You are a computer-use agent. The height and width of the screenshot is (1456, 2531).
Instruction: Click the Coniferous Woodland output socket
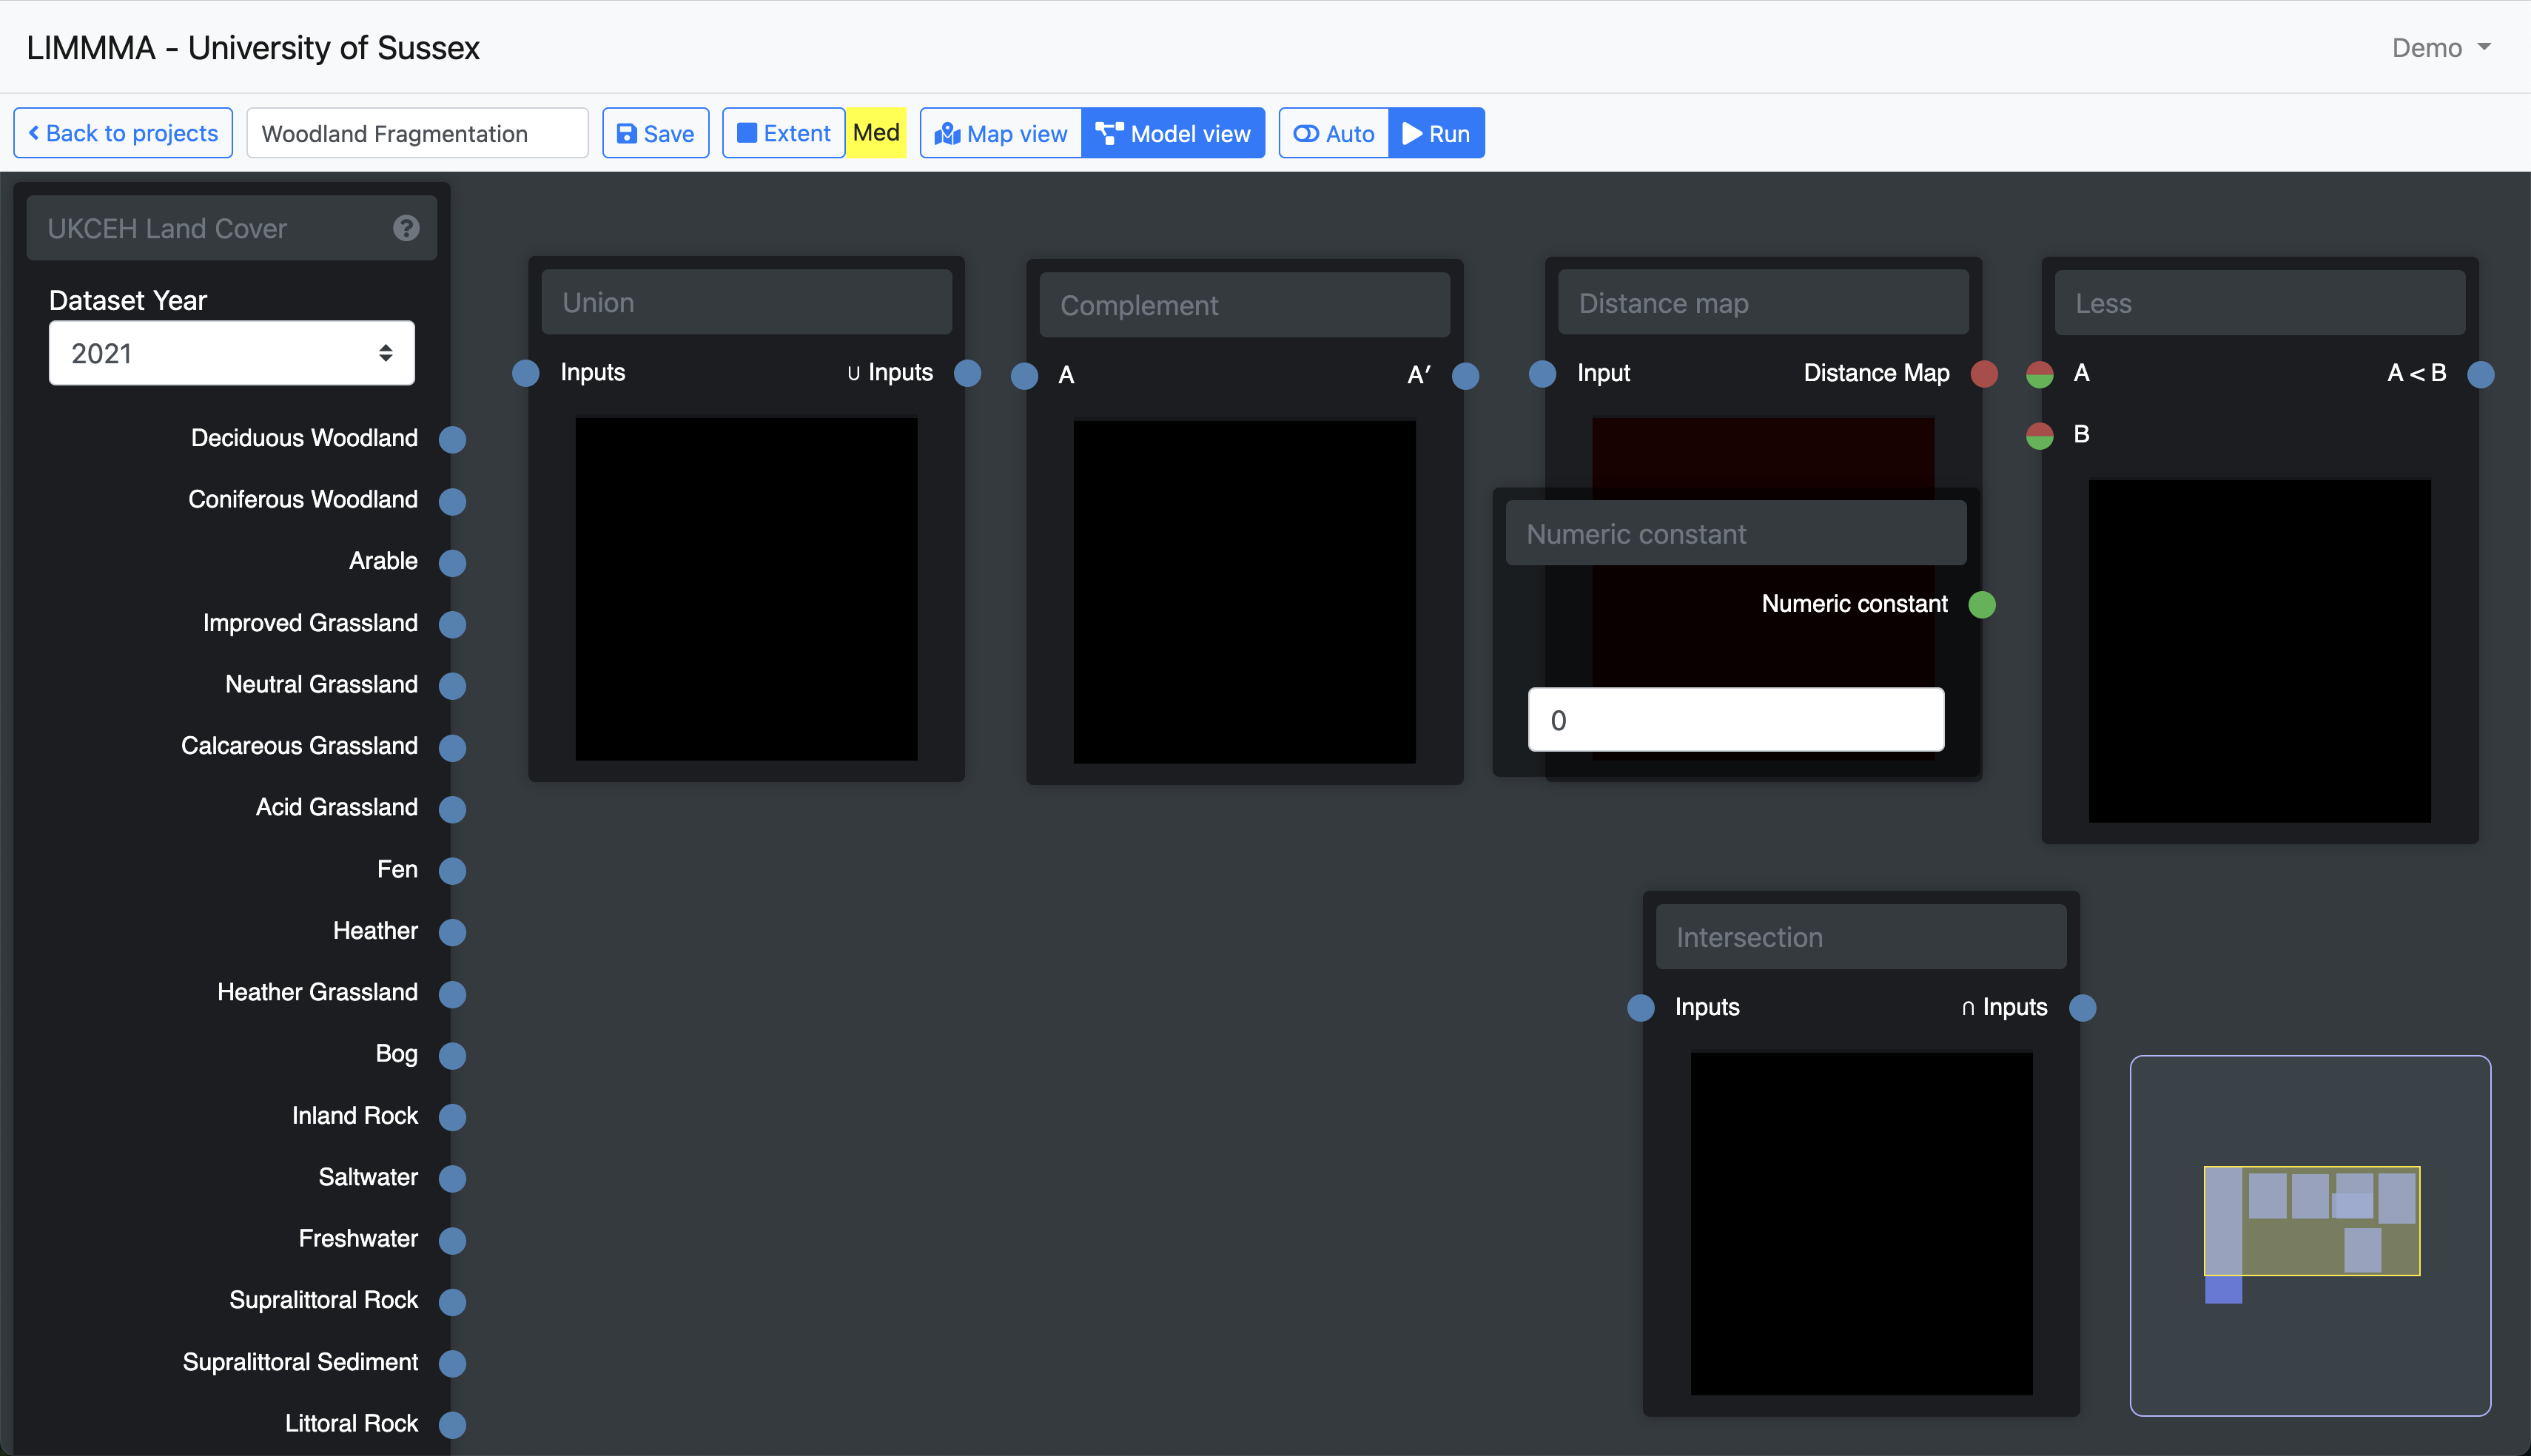click(x=453, y=501)
